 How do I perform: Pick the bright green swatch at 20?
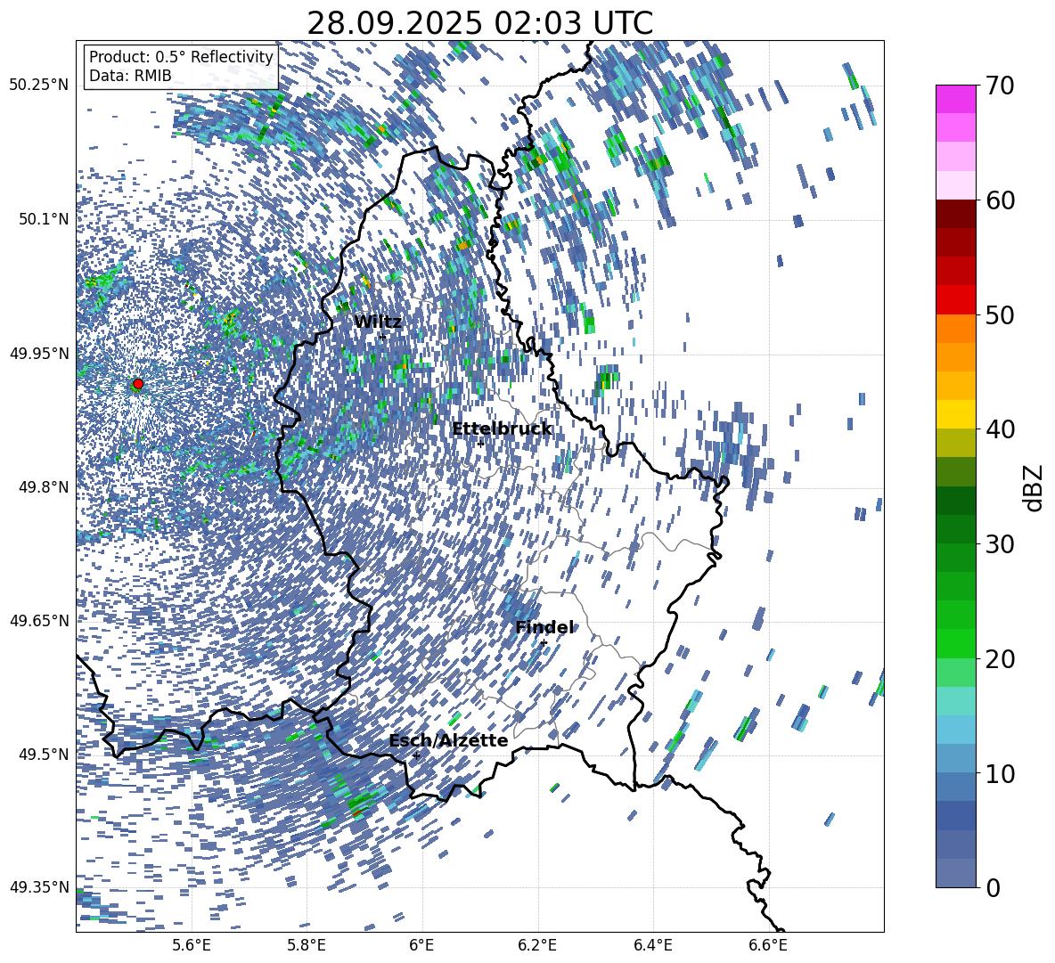click(x=955, y=644)
